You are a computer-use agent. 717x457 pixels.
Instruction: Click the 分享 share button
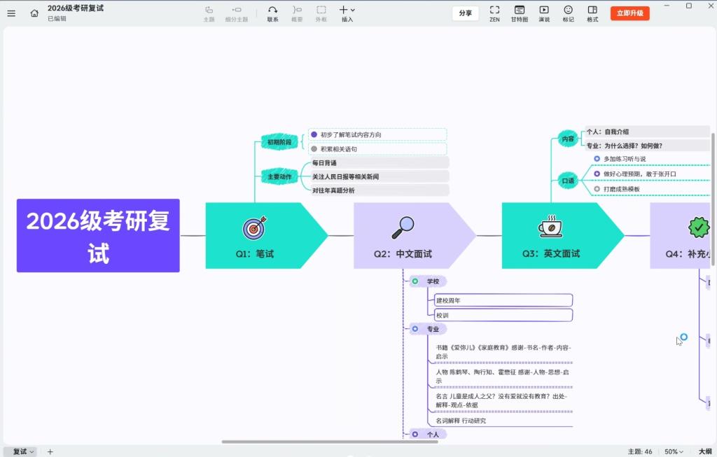pos(465,13)
